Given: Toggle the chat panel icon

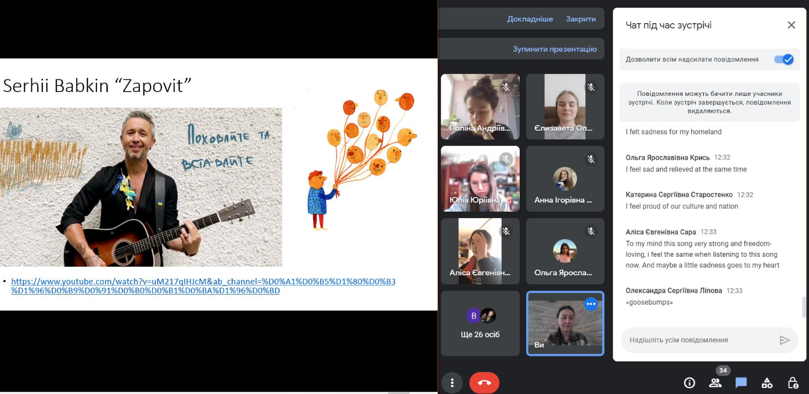Looking at the screenshot, I should pos(741,382).
